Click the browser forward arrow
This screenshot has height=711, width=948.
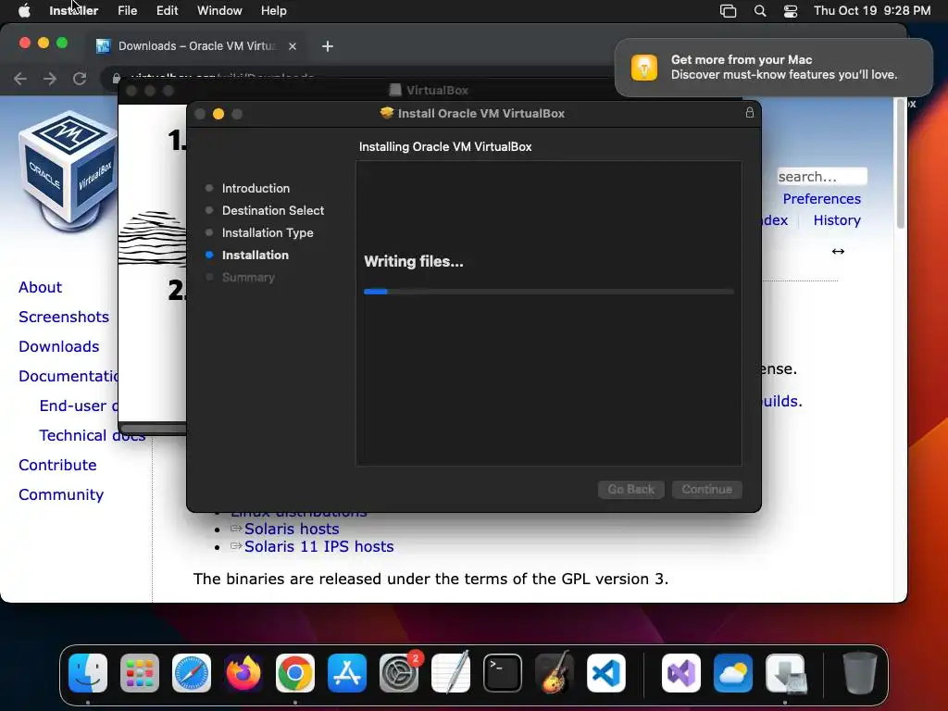coord(50,79)
